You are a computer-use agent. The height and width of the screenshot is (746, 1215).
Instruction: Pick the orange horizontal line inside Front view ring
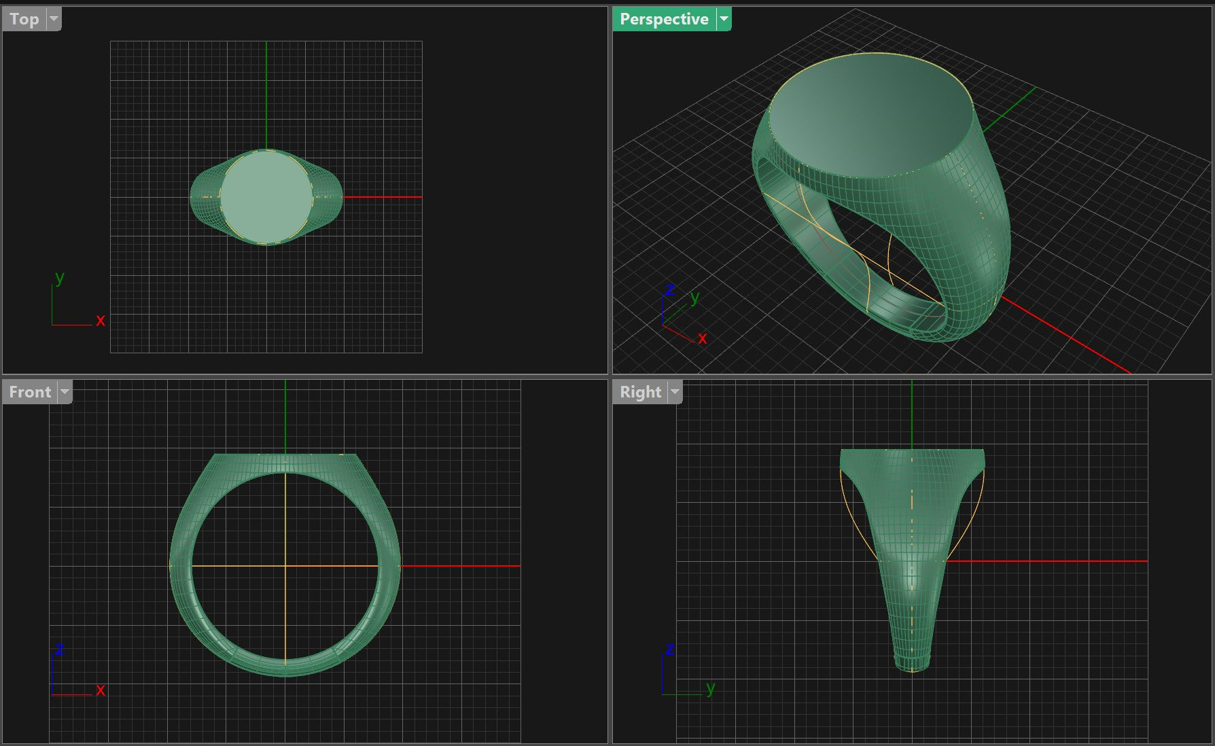pyautogui.click(x=238, y=566)
